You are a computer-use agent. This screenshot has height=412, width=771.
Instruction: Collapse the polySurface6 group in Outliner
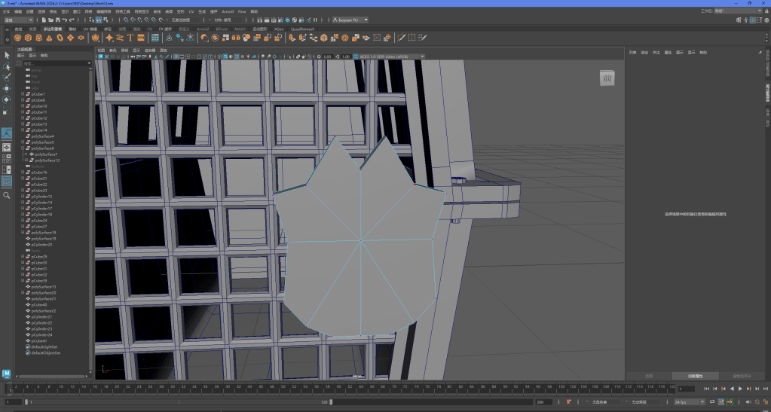tap(23, 148)
